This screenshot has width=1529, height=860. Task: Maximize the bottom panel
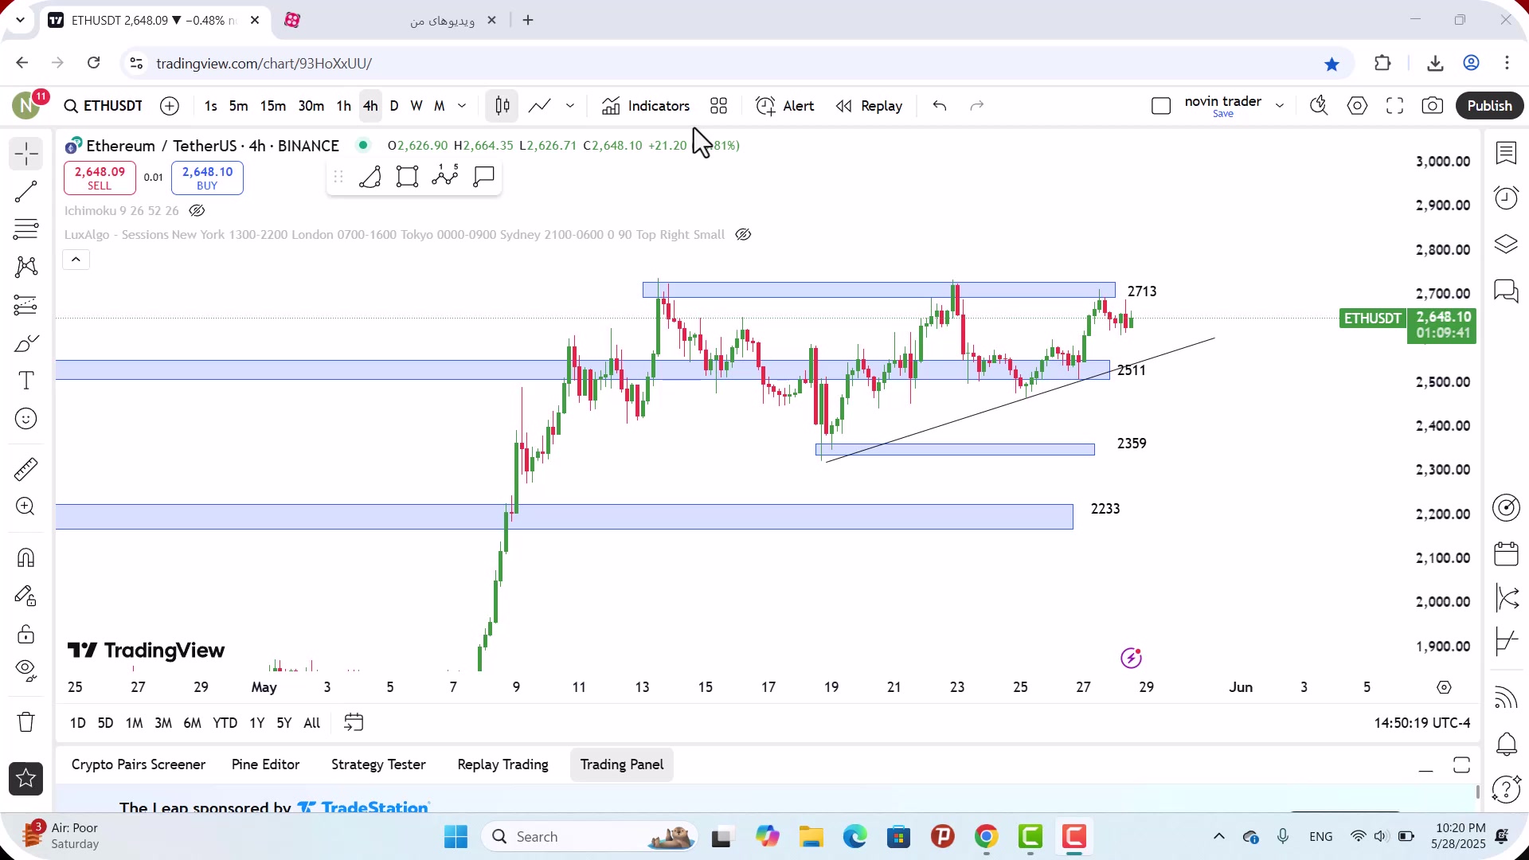1461,765
